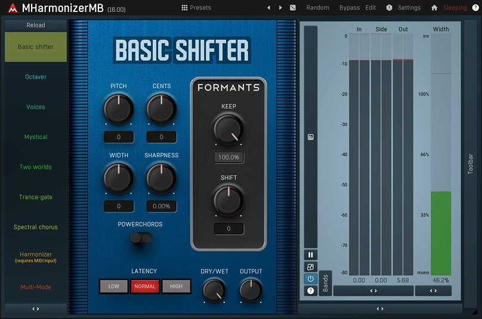Viewport: 482px width, 319px height.
Task: Select HIGH latency mode
Action: coord(176,286)
